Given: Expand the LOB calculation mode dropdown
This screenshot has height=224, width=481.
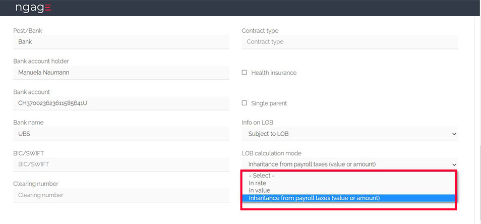Looking at the screenshot, I should click(350, 164).
